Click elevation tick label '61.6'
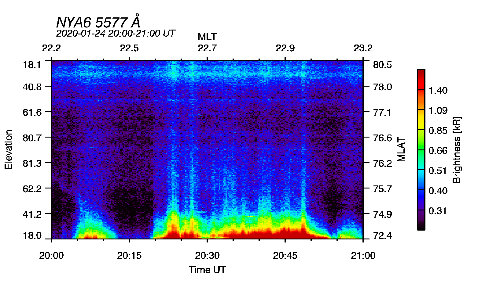 32,113
